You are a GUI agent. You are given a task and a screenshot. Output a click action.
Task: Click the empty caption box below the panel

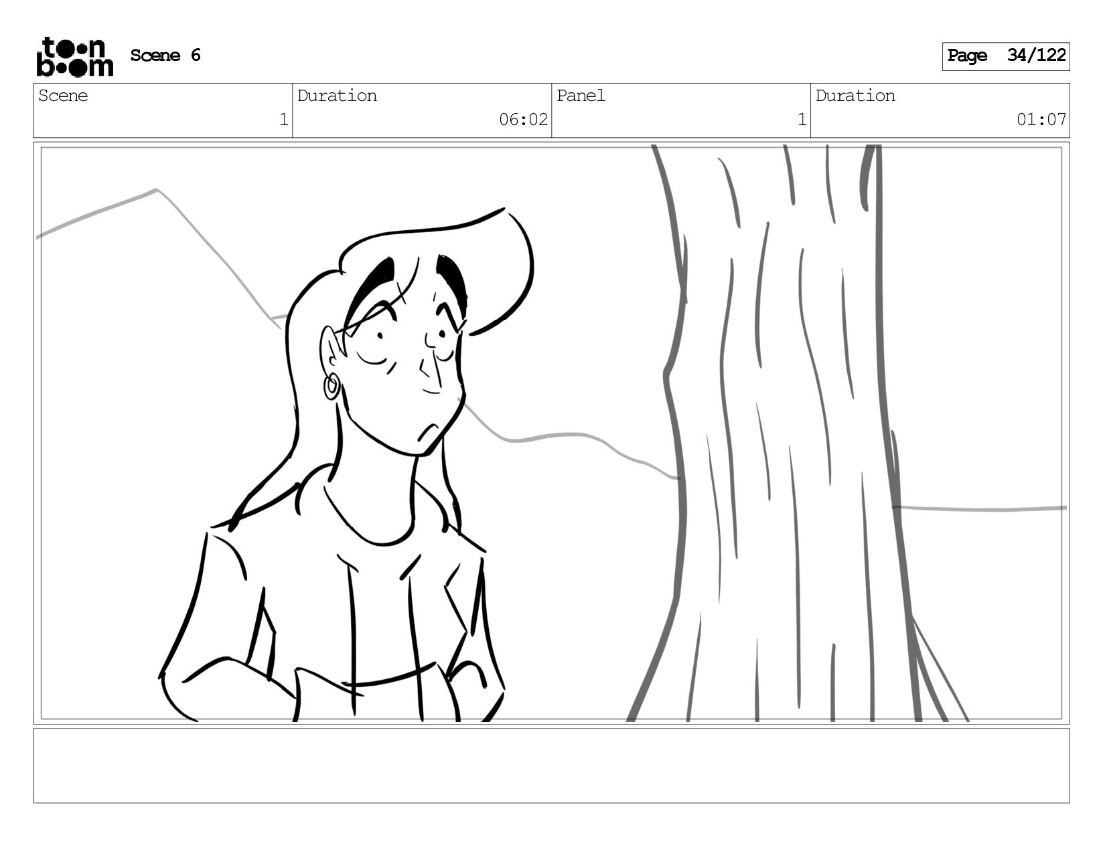[551, 765]
